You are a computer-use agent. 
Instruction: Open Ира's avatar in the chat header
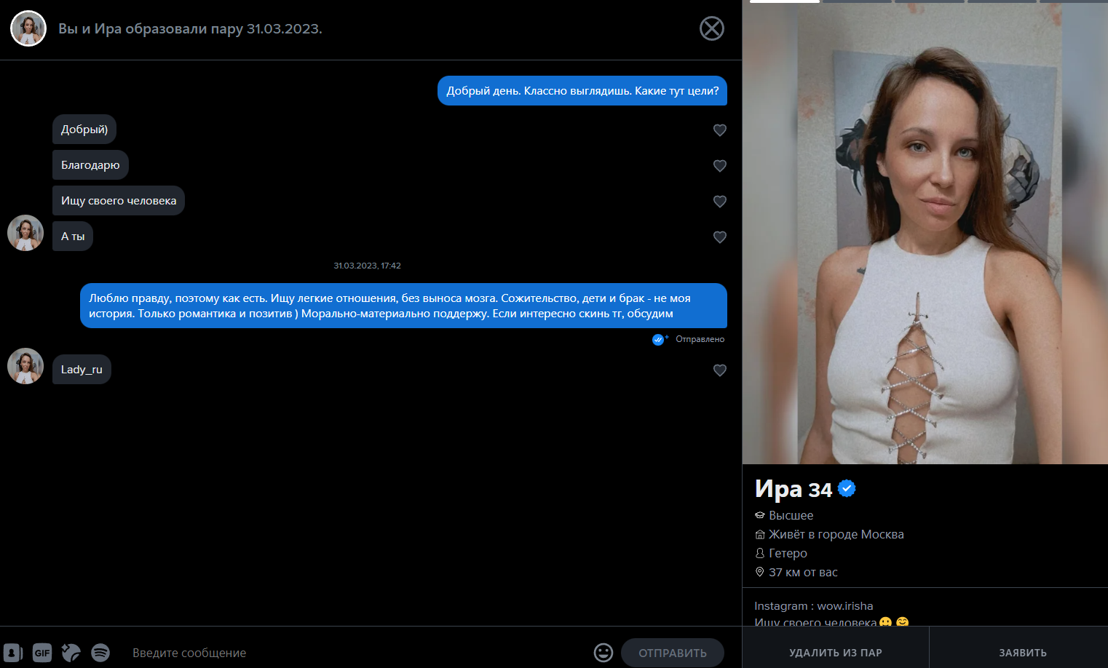click(x=28, y=28)
